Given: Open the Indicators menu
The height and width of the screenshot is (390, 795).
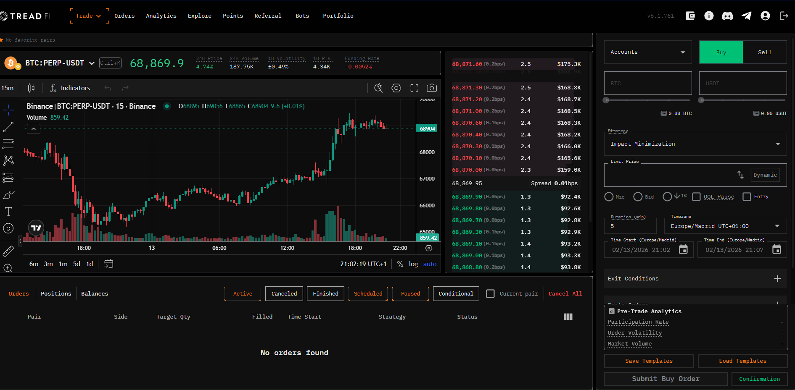Looking at the screenshot, I should (70, 88).
